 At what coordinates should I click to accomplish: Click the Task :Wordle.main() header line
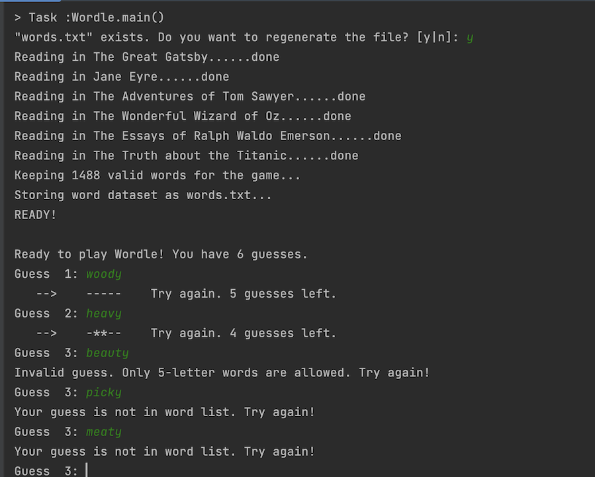click(89, 17)
